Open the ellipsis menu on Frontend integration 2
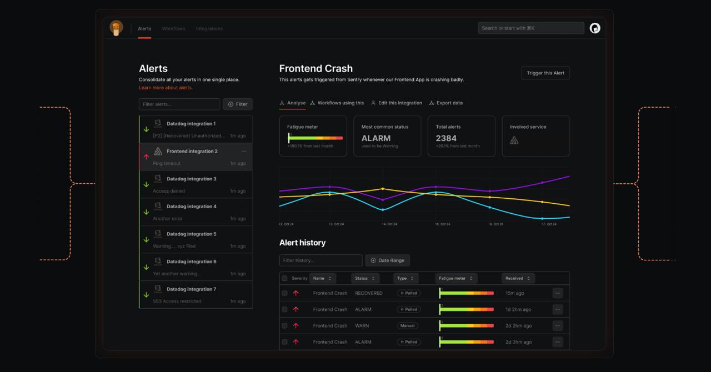Image resolution: width=711 pixels, height=372 pixels. coord(243,152)
